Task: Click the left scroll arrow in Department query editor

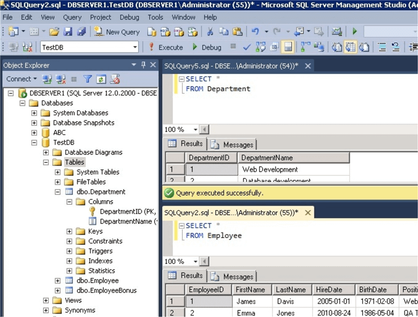Action: [204, 129]
